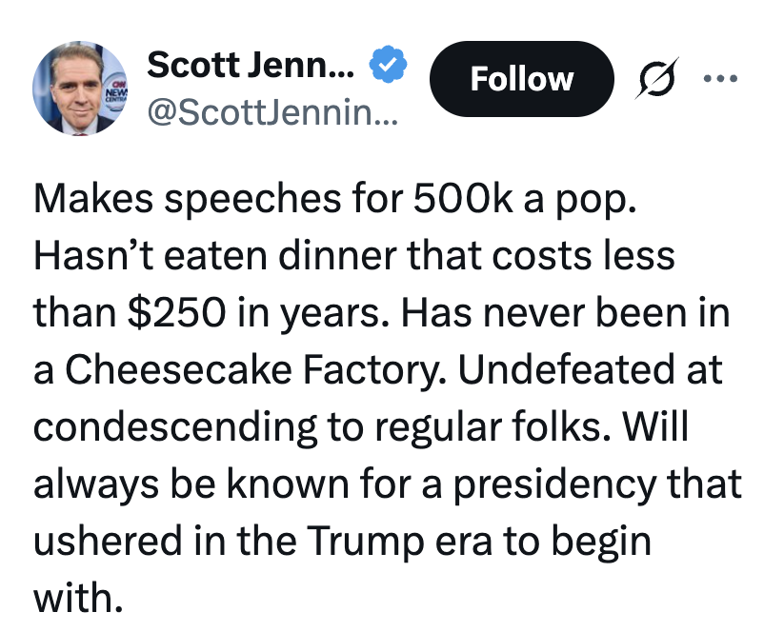Click the blue verified checkmark badge
Viewport: 764px width, 632px height.
point(388,65)
